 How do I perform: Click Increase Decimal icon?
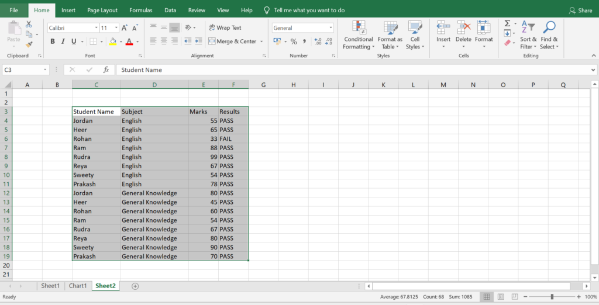pos(318,41)
